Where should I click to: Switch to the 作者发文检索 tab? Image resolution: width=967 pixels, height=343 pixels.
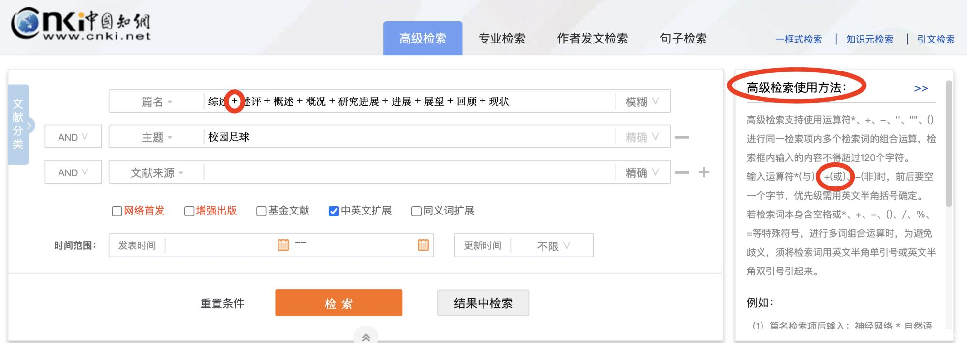[x=592, y=39]
